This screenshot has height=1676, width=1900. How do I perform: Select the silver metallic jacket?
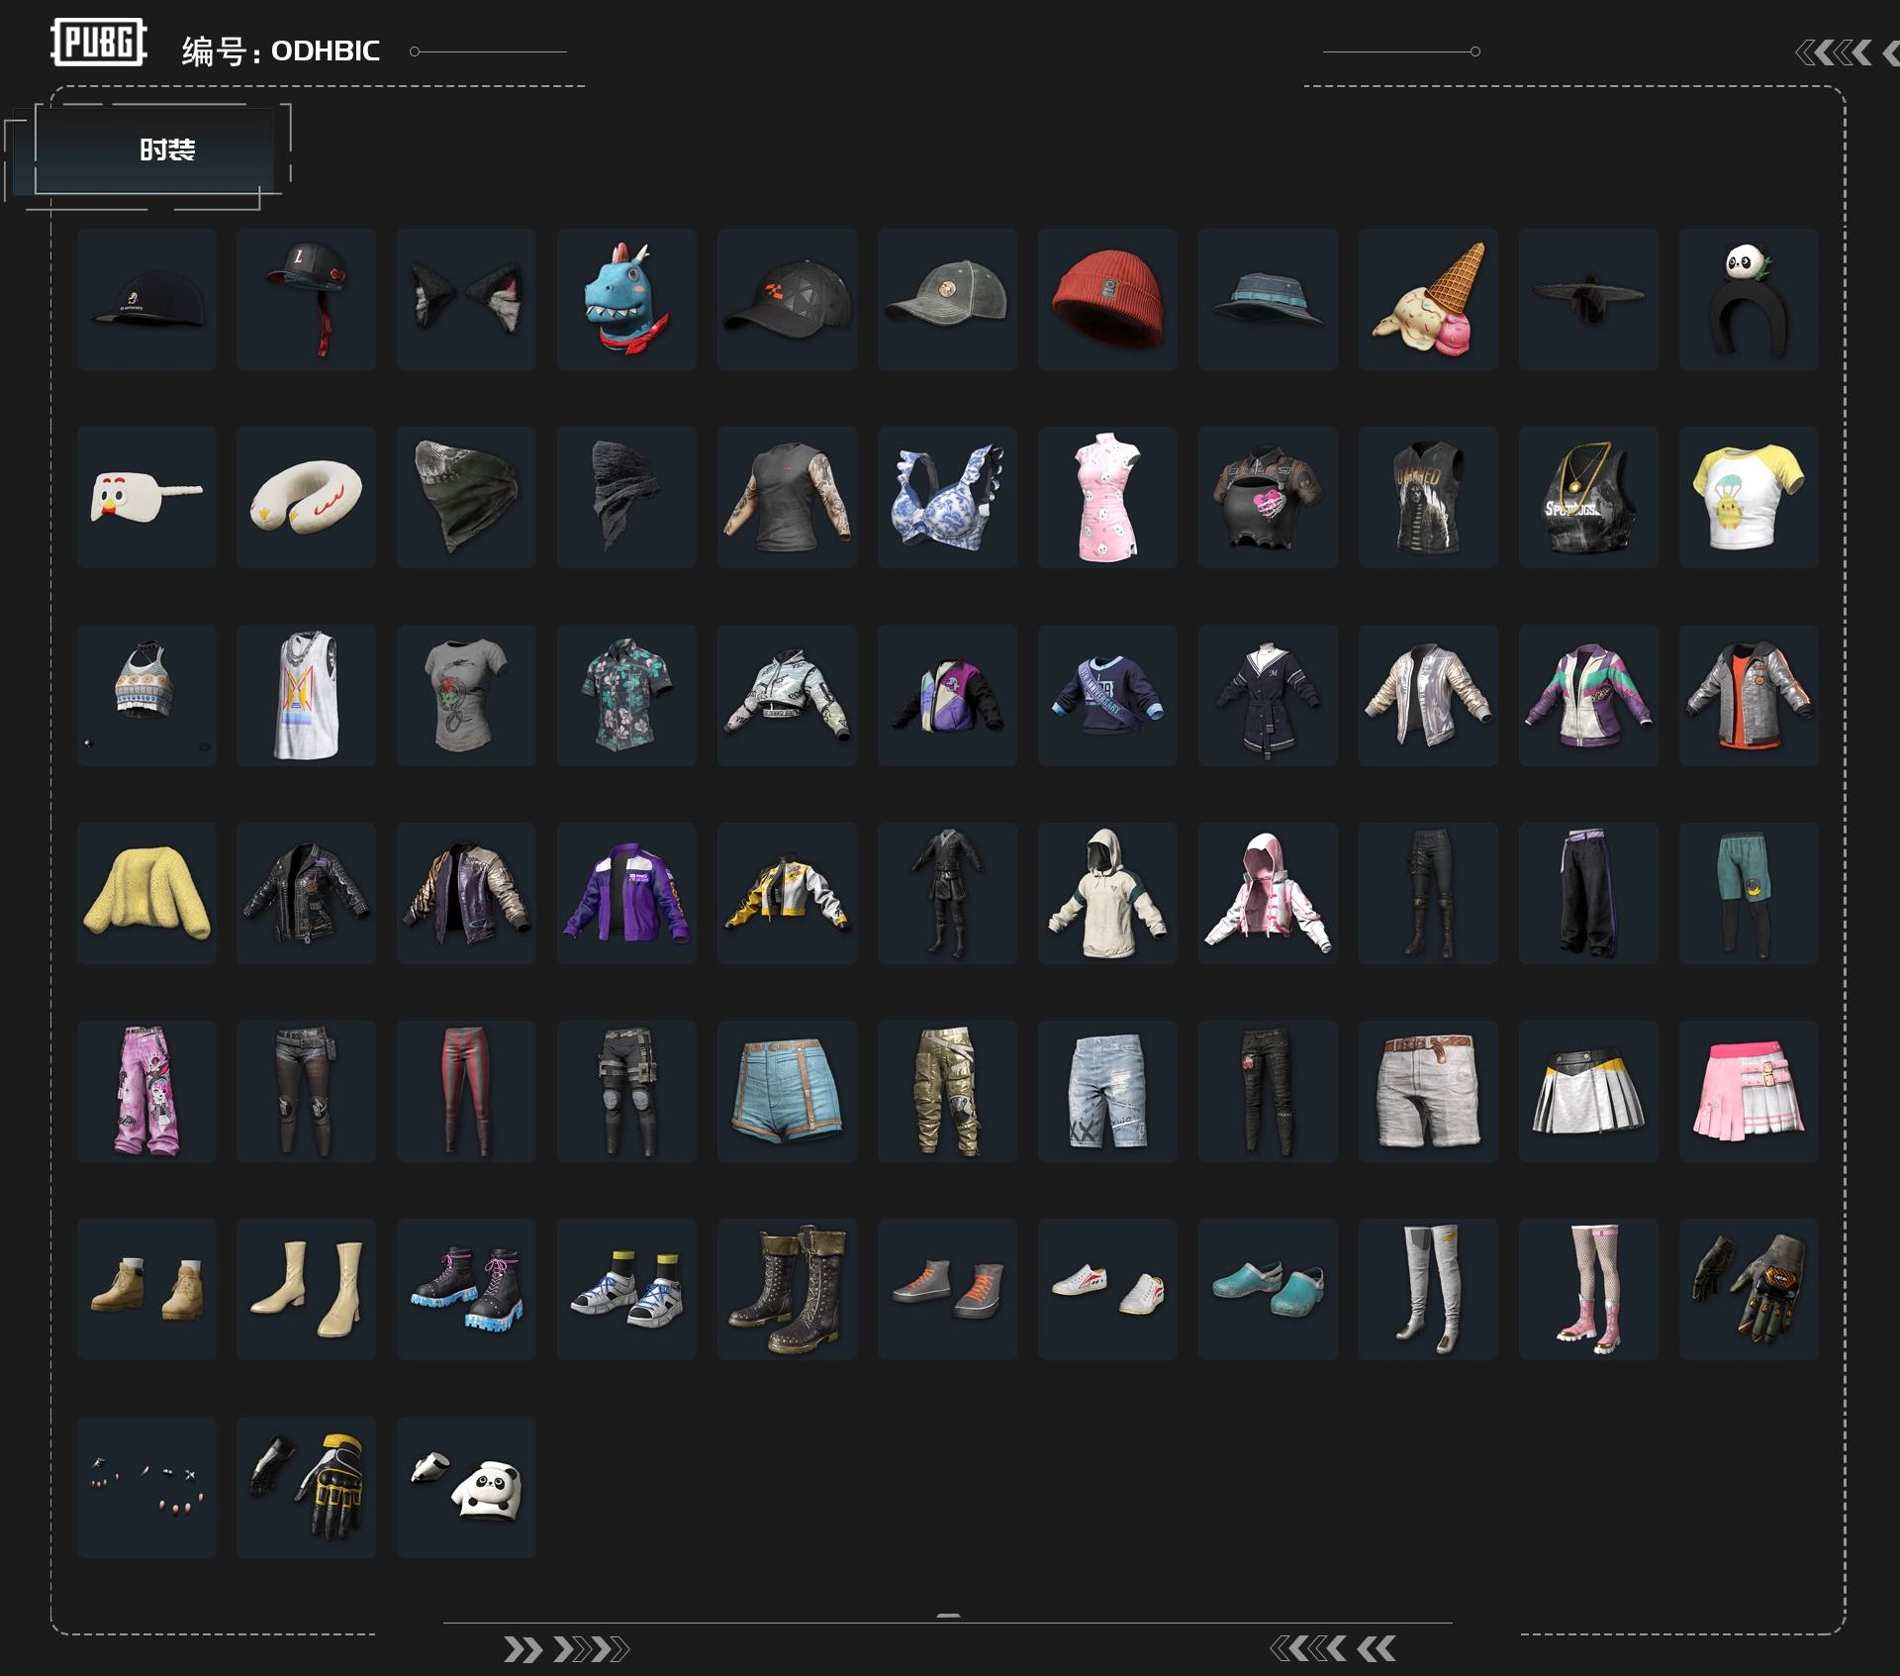pos(1428,695)
